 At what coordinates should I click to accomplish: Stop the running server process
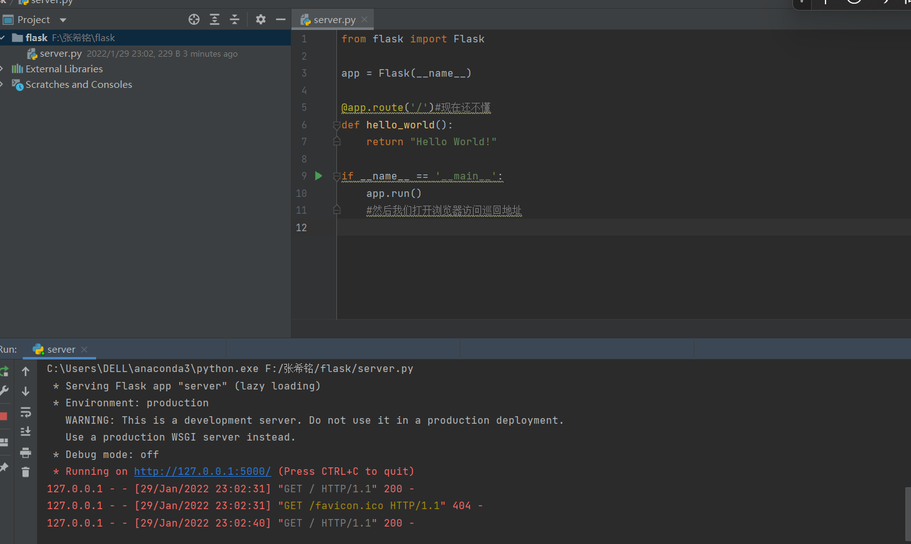pyautogui.click(x=4, y=416)
